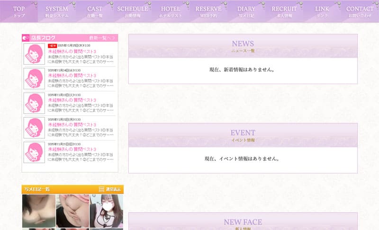Go to RESERVE WEB予約 page
This screenshot has width=379, height=230.
tap(208, 11)
